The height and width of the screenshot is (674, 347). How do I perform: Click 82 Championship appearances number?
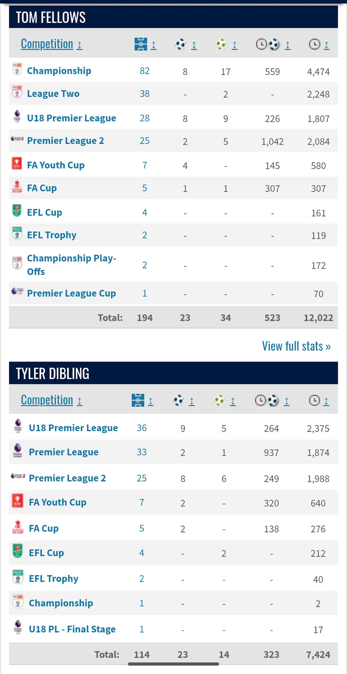[145, 71]
